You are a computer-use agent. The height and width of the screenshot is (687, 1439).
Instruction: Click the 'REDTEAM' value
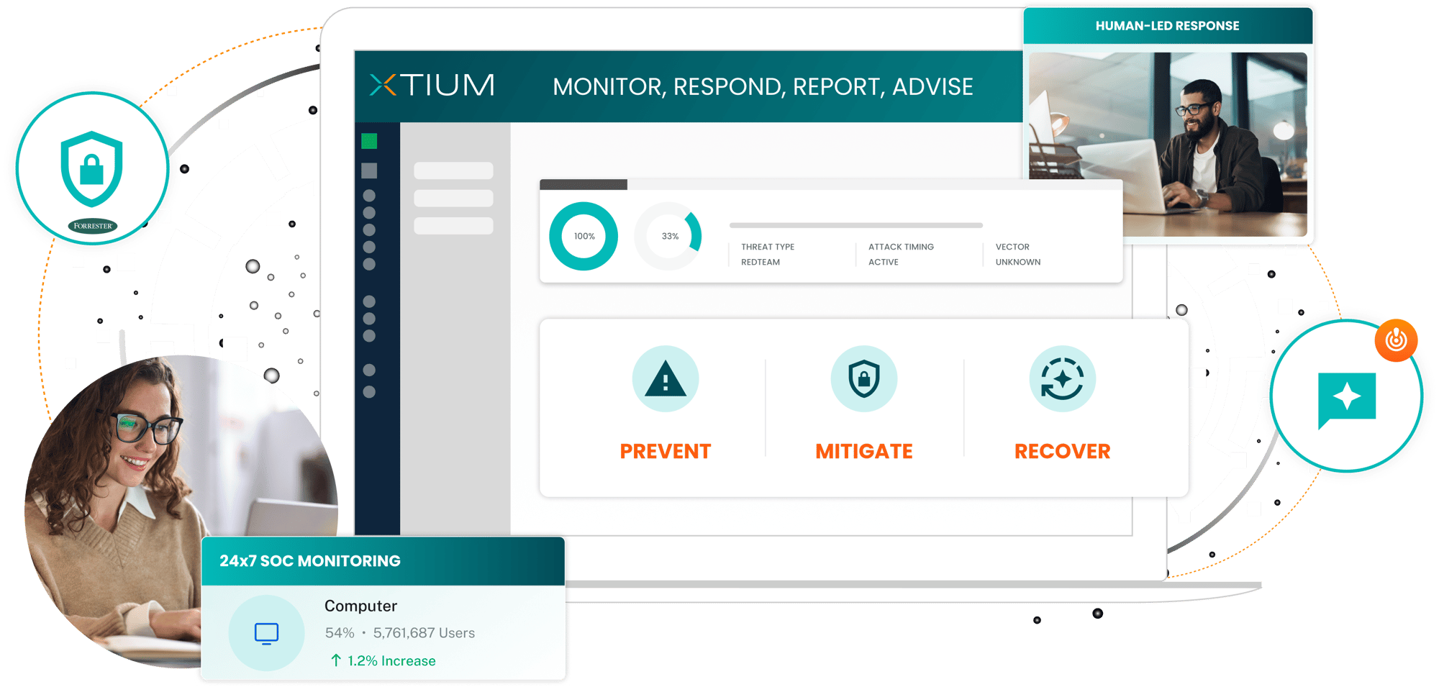(761, 262)
